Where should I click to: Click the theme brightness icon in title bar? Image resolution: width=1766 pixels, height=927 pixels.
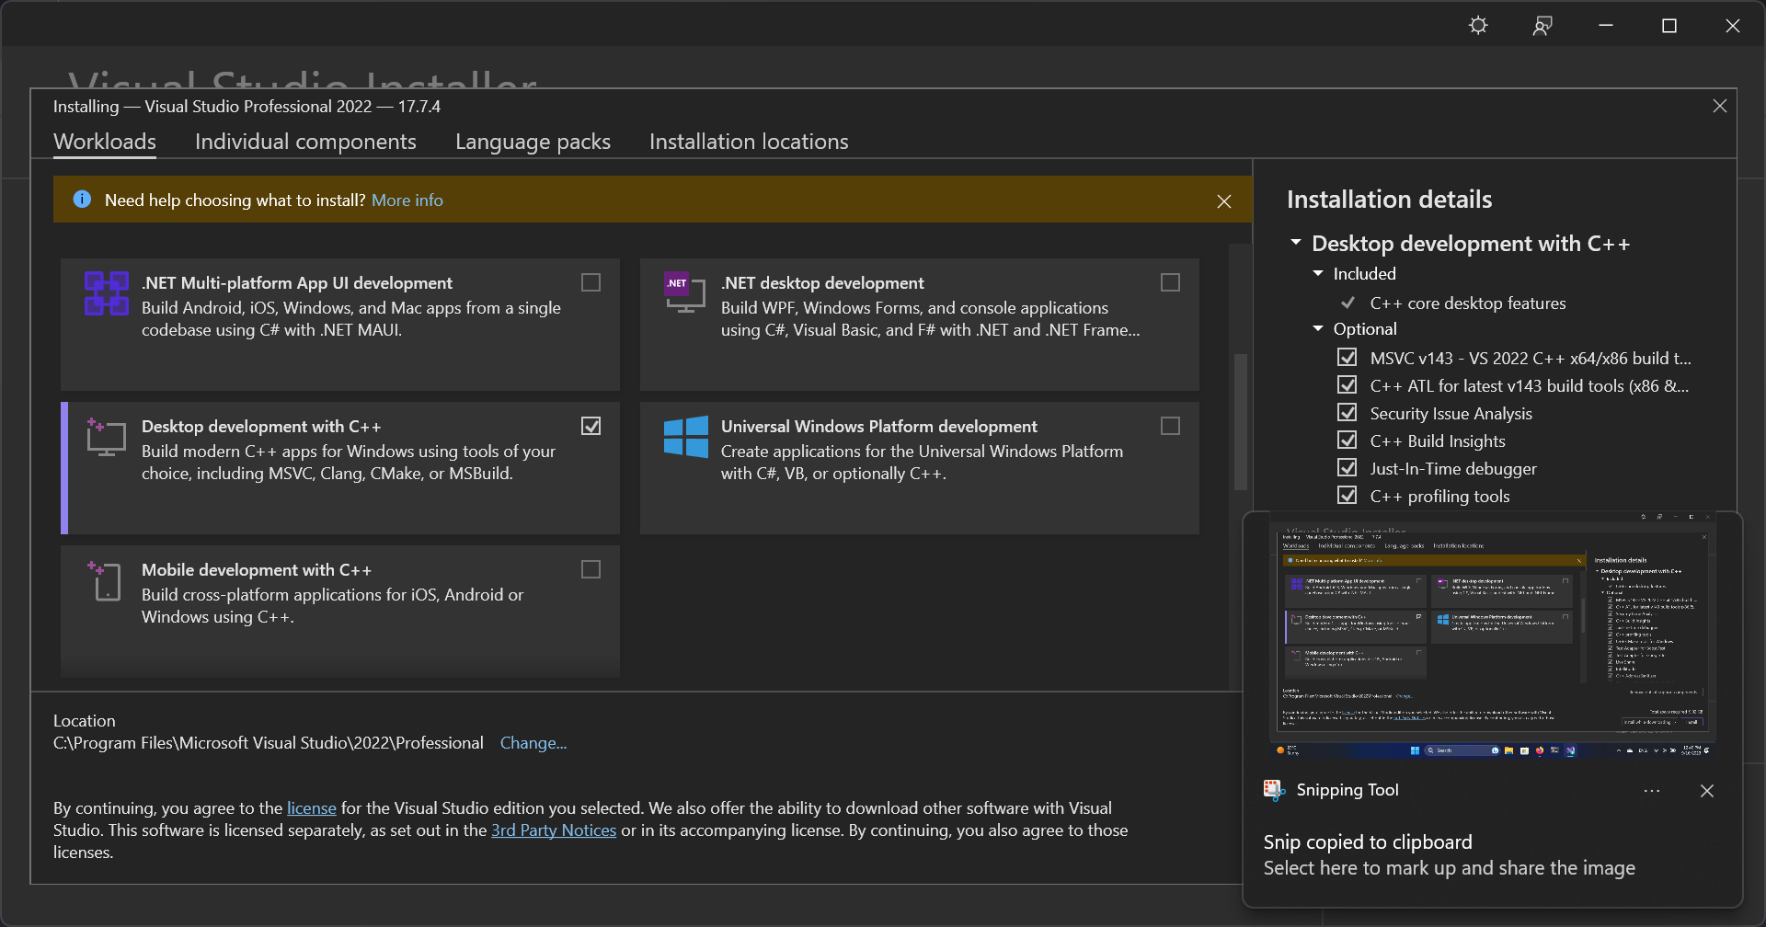click(1478, 26)
